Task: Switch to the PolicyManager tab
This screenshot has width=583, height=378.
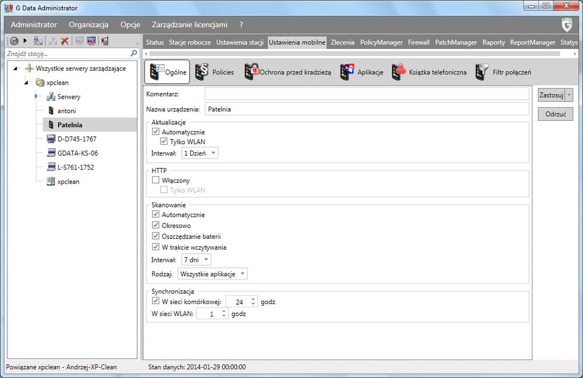Action: pyautogui.click(x=381, y=42)
